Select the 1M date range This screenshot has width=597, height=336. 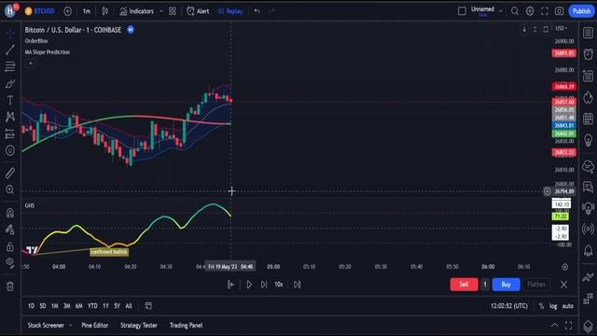pyautogui.click(x=55, y=306)
